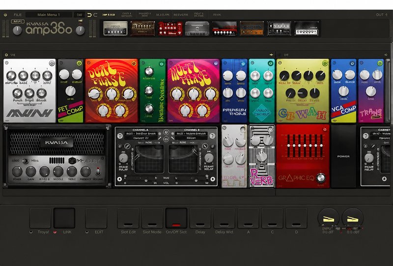
Task: Click the INPUT expression pedal icon
Action: 328,218
